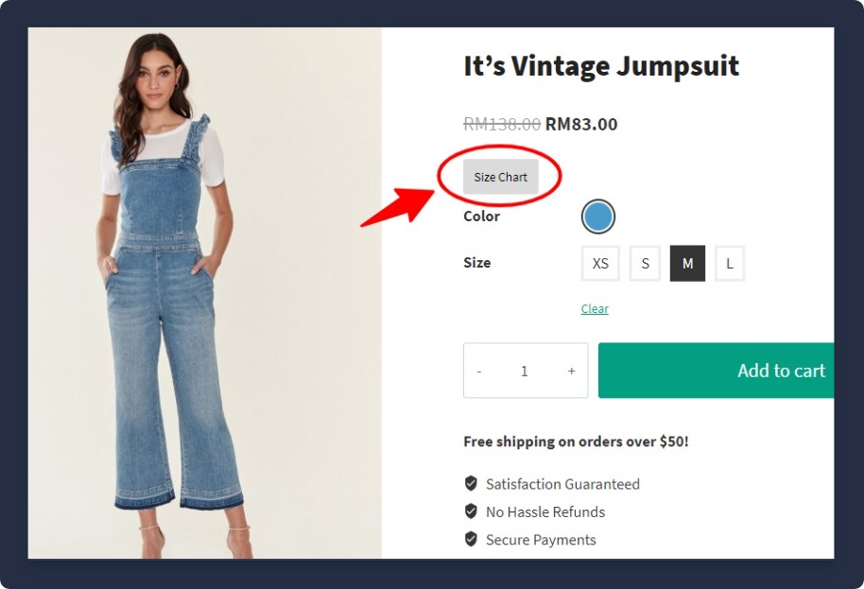This screenshot has height=589, width=864.
Task: Click the Clear link under sizes
Action: pyautogui.click(x=595, y=309)
